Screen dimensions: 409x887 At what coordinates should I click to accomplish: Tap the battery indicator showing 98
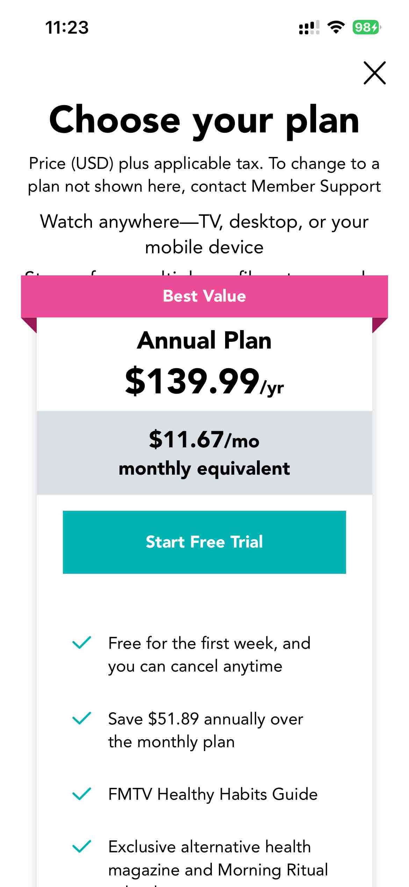point(367,27)
